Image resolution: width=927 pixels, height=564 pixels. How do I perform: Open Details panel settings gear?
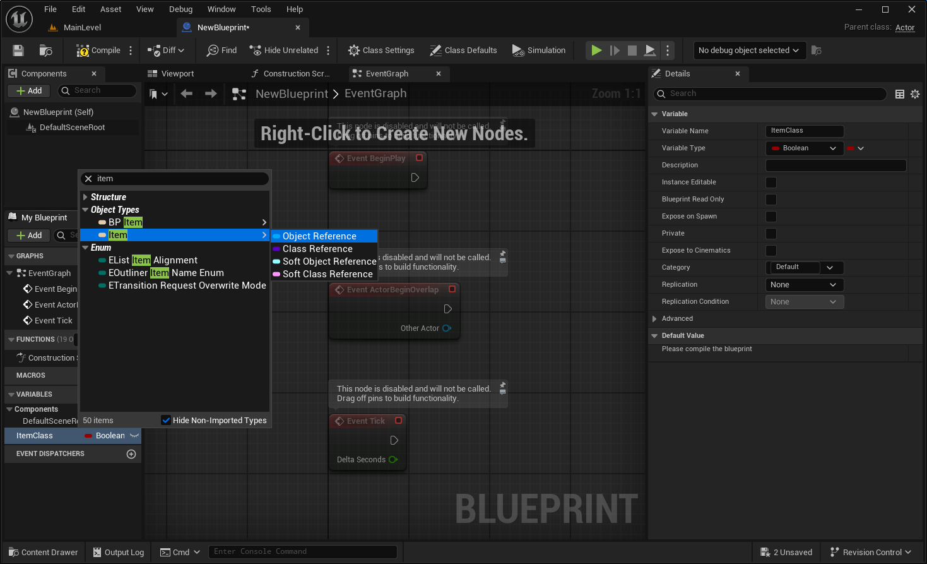pyautogui.click(x=915, y=94)
